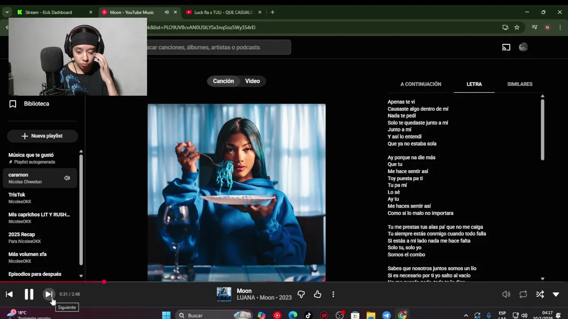
Task: Click the lyrics panel scrollbar thumb
Action: click(542, 130)
